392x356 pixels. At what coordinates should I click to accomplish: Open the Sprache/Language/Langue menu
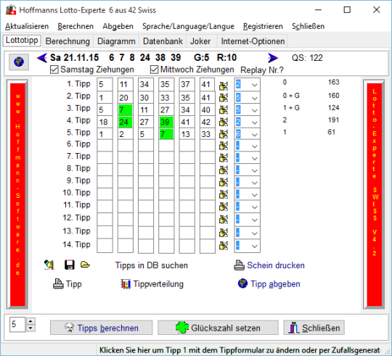click(188, 26)
